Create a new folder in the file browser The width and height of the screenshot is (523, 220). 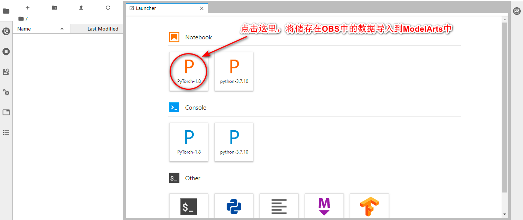tap(54, 7)
